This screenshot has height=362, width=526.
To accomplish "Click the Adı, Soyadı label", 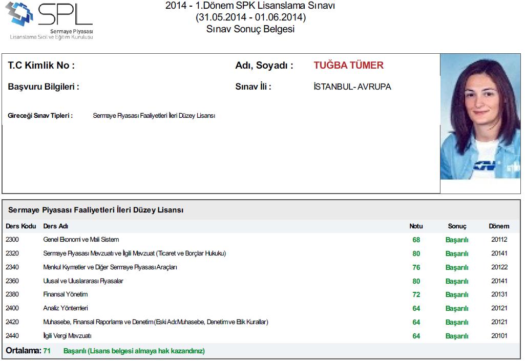I will [x=264, y=65].
